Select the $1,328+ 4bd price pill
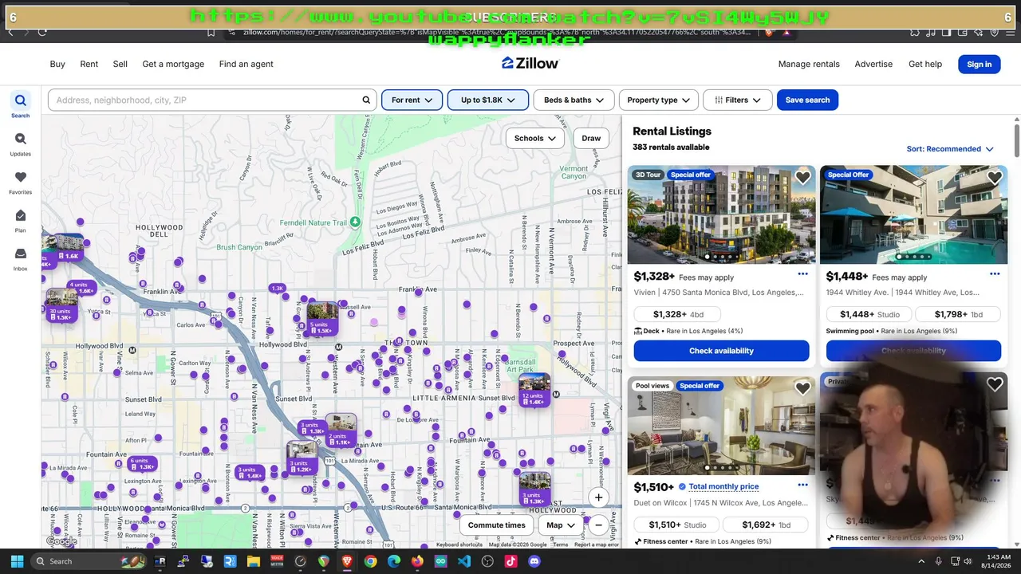This screenshot has width=1021, height=574. 678,314
